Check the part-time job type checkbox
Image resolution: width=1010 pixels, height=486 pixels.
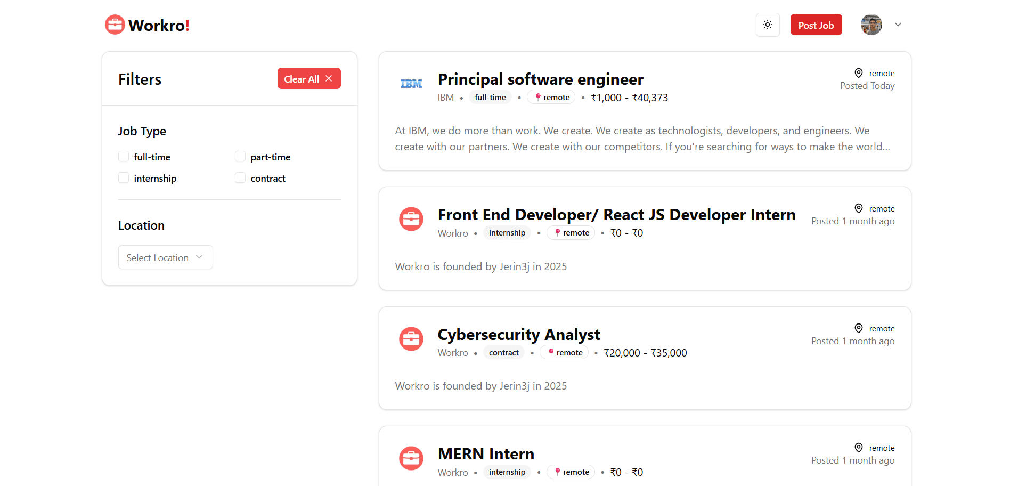240,157
